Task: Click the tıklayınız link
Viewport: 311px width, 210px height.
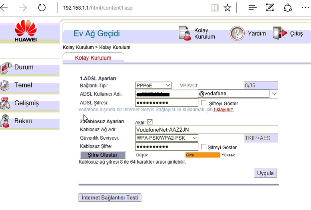Action: [223, 109]
